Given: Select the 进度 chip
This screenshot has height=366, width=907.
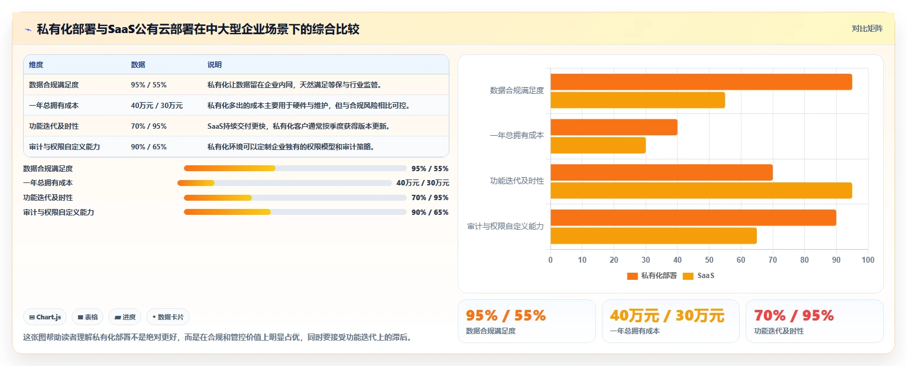Looking at the screenshot, I should point(125,317).
